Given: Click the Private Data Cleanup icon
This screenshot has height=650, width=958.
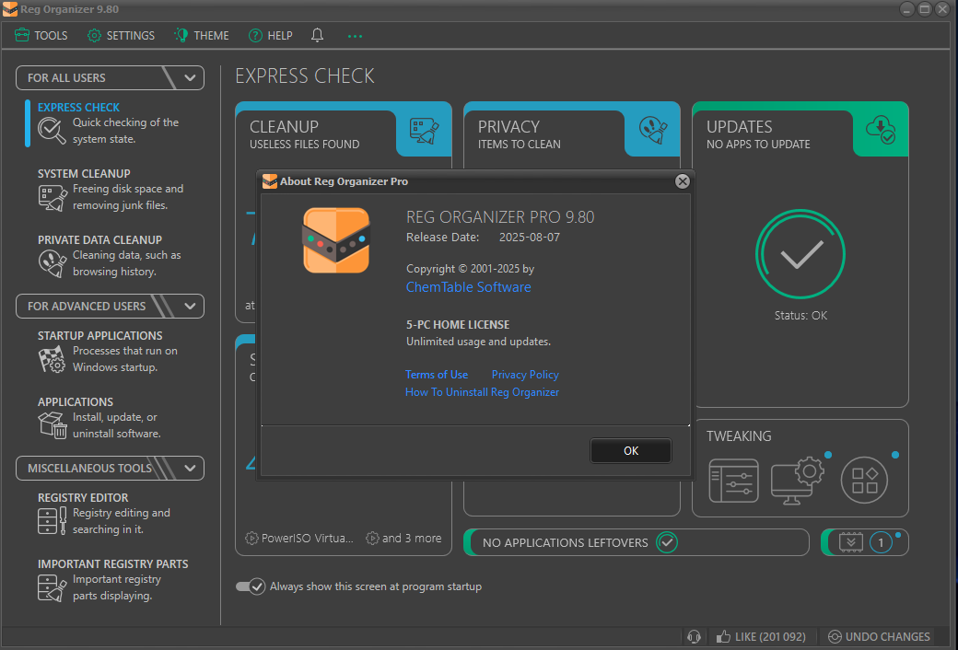Looking at the screenshot, I should [x=53, y=264].
